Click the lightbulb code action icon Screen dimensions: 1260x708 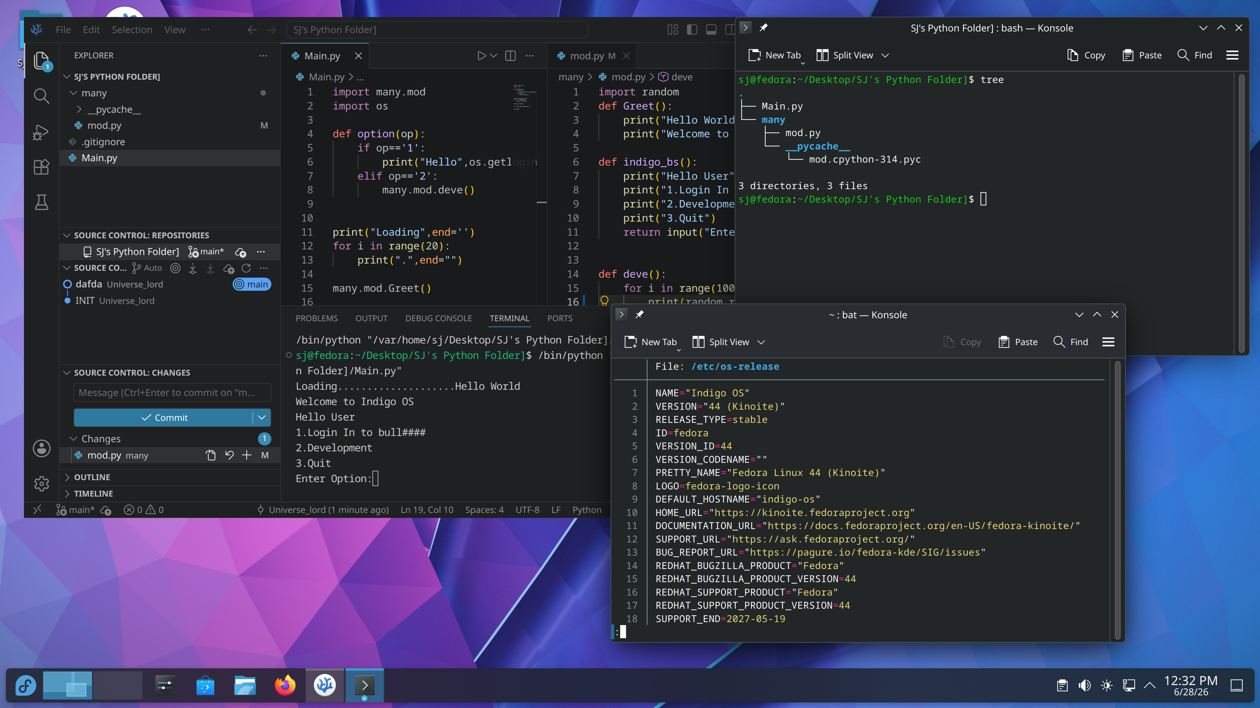pos(604,301)
